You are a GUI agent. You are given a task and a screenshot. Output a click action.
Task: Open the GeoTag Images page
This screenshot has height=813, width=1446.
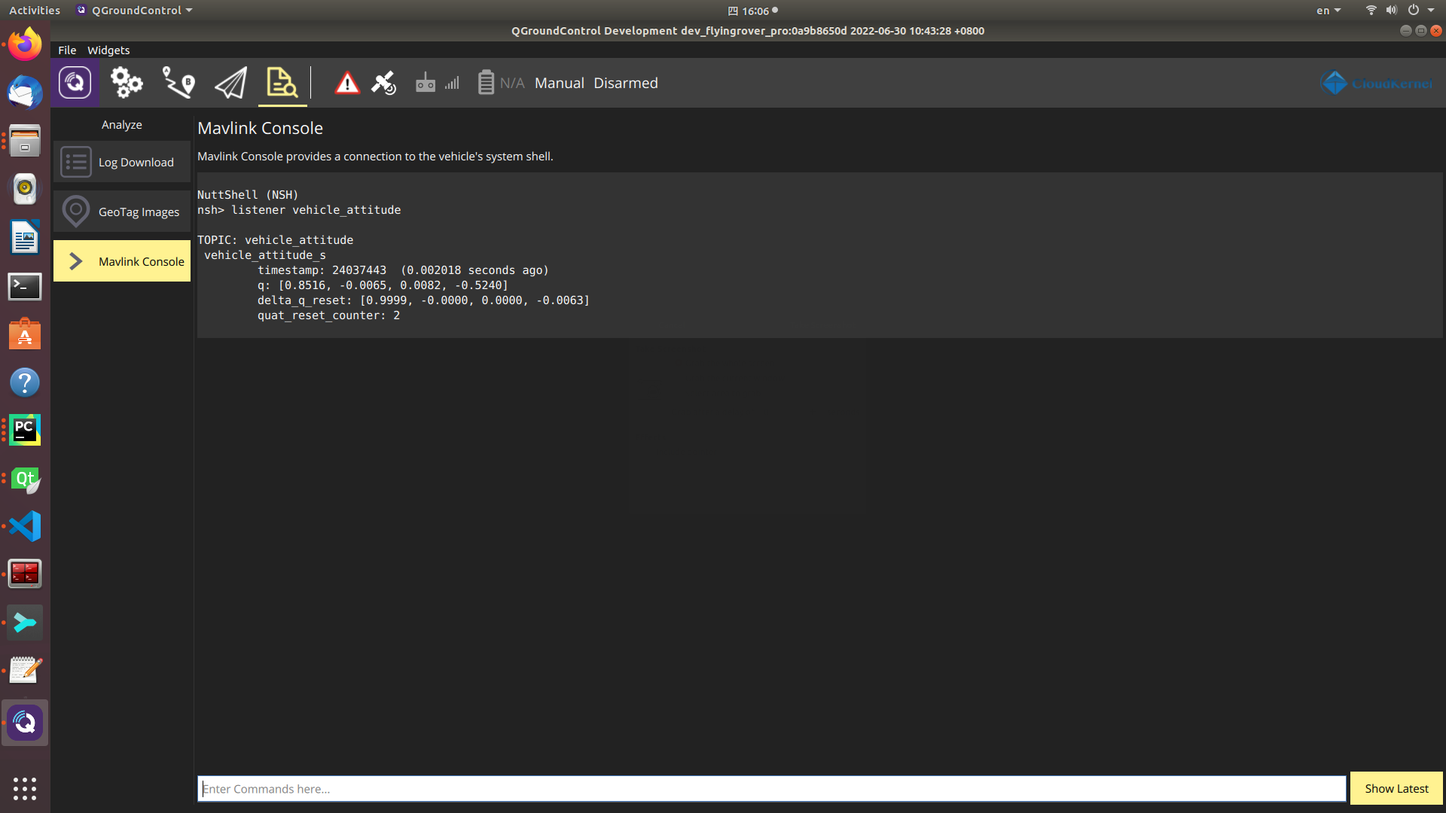click(x=122, y=212)
